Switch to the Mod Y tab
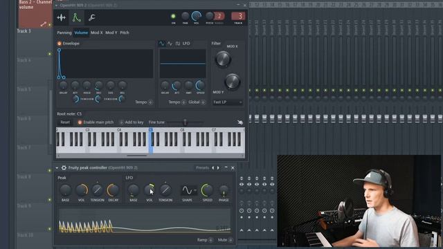The width and height of the screenshot is (443, 249). tap(111, 33)
